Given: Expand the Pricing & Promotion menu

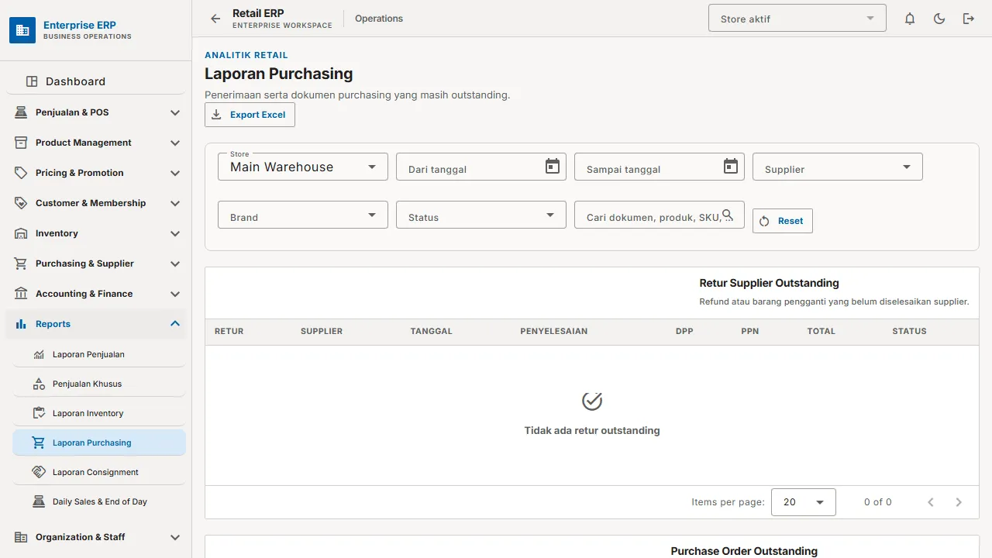Looking at the screenshot, I should 96,173.
